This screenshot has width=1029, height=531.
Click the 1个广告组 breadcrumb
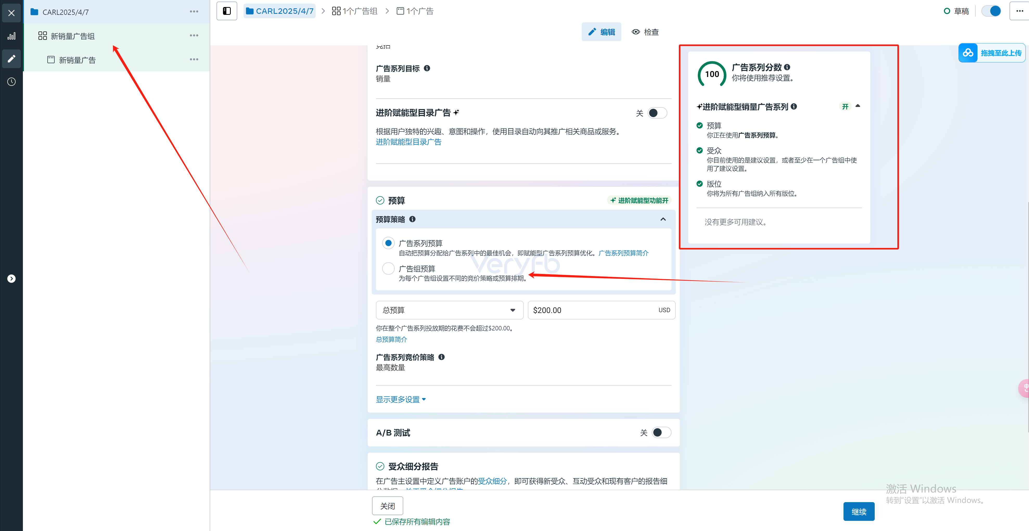tap(355, 11)
